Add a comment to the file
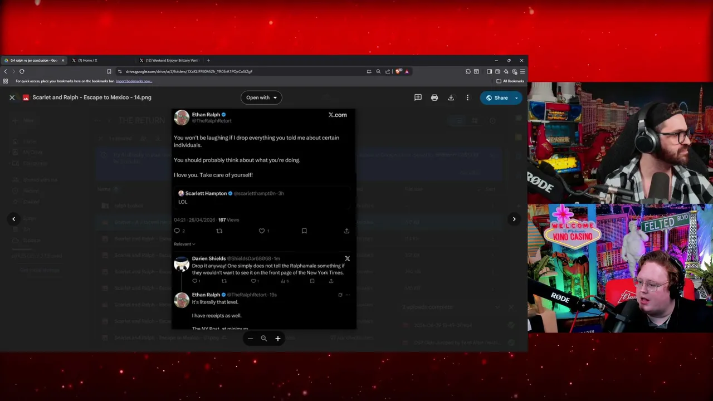 [418, 97]
